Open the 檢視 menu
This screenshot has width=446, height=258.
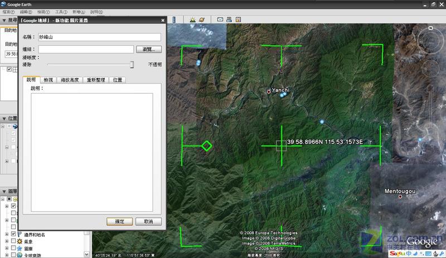click(43, 12)
